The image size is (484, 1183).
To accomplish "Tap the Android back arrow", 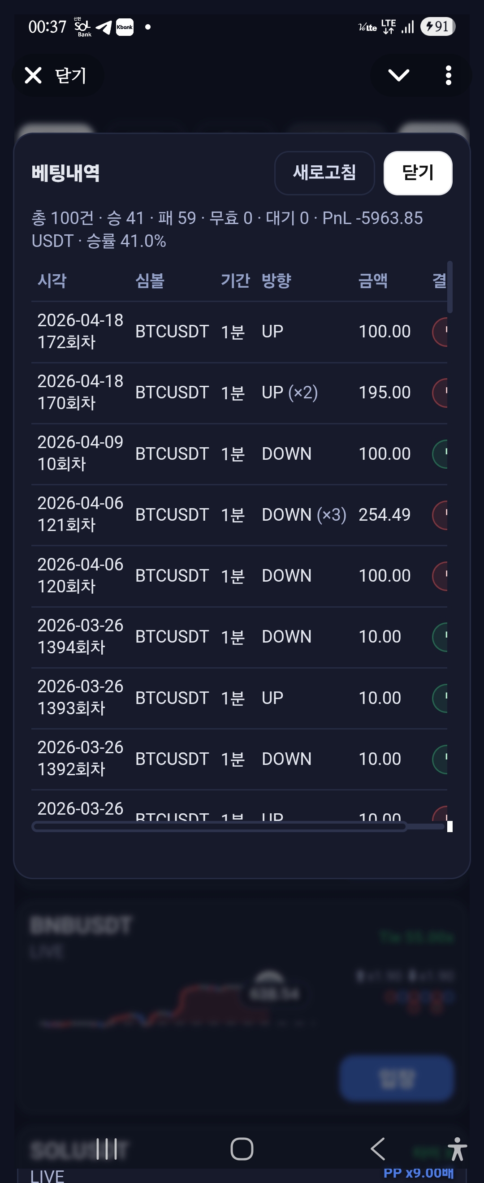I will (x=377, y=1149).
